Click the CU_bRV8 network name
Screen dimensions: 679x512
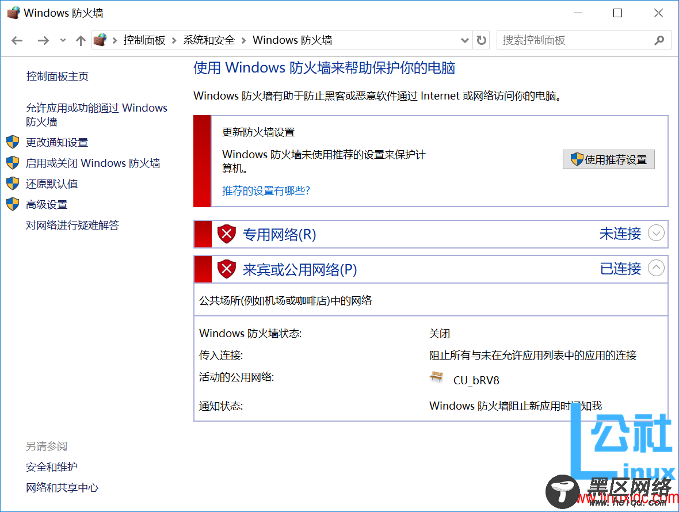(476, 380)
